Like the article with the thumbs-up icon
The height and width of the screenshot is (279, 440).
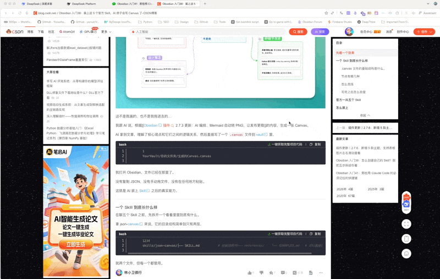[x=250, y=272]
